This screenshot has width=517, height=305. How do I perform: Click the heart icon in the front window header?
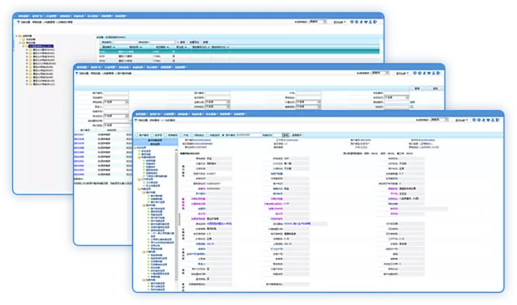point(489,120)
